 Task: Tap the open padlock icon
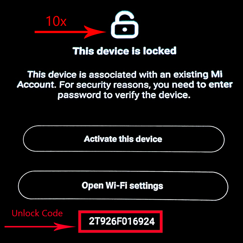pyautogui.click(x=125, y=24)
